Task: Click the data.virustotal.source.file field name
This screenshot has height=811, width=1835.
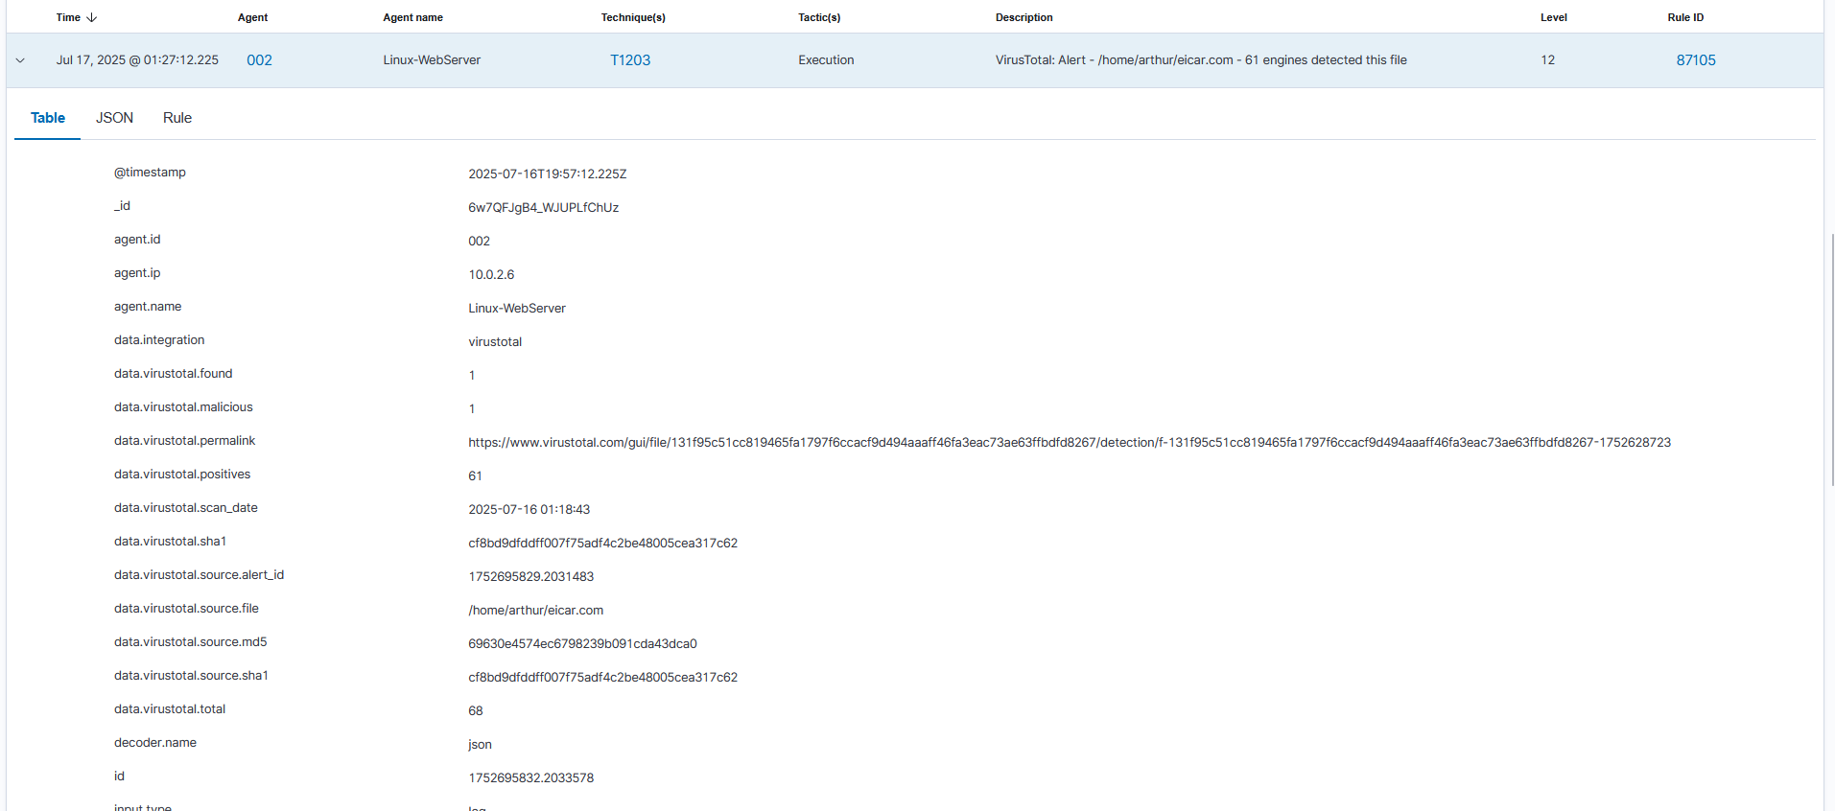Action: coord(186,609)
